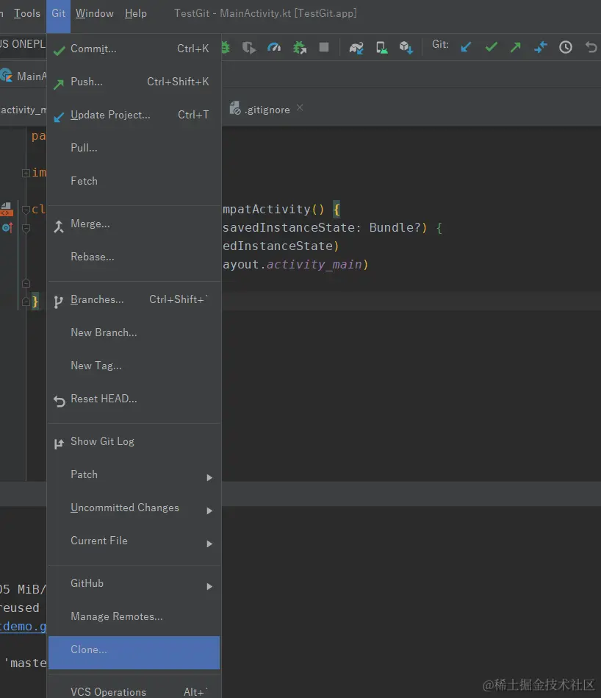Click the green push arrow in toolbar
Screen dimensions: 601x698
pos(516,47)
